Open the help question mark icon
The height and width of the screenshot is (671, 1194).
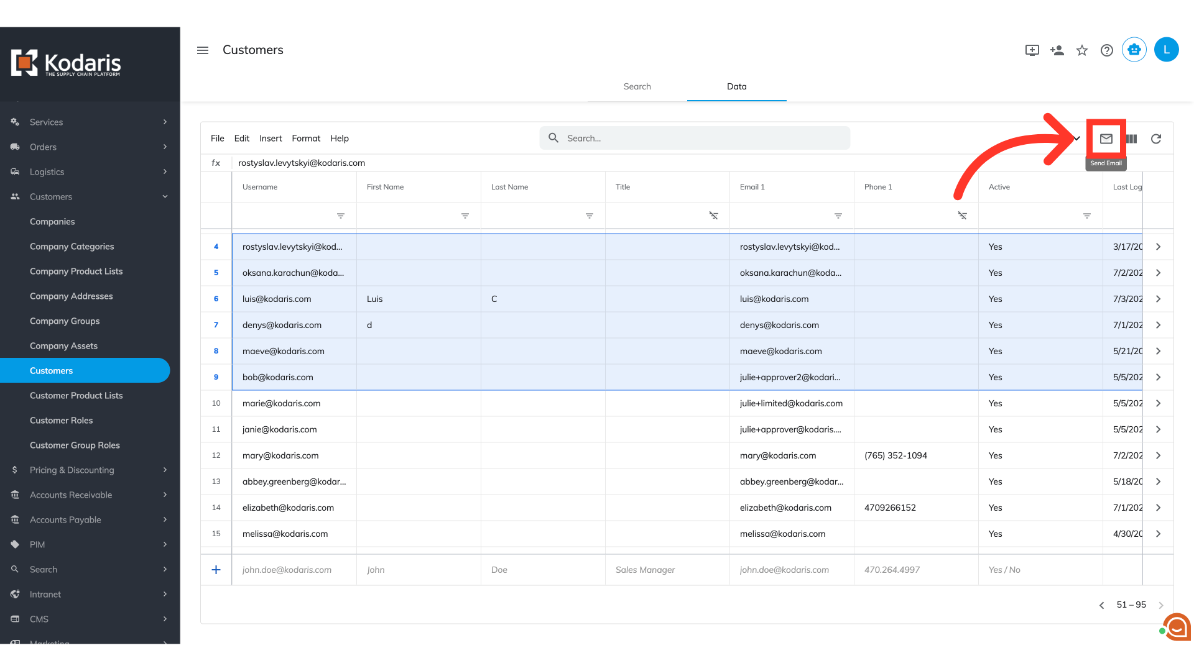point(1107,50)
